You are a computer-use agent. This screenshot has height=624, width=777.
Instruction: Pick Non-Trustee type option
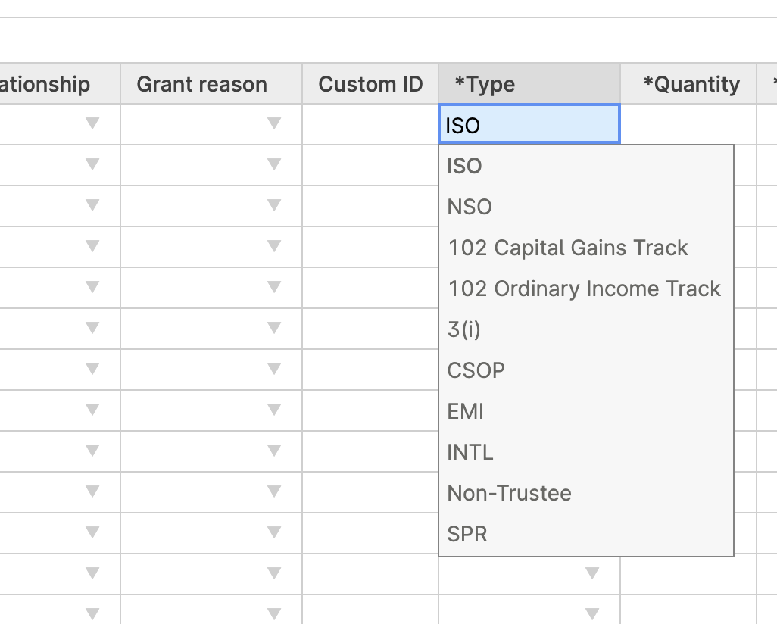pyautogui.click(x=510, y=493)
